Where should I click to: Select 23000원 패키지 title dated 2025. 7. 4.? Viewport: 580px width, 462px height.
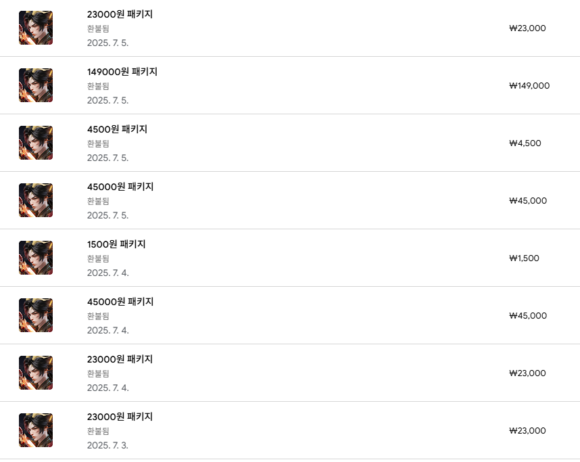(120, 359)
